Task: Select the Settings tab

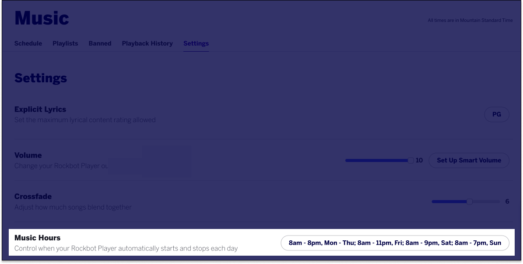Action: point(196,43)
